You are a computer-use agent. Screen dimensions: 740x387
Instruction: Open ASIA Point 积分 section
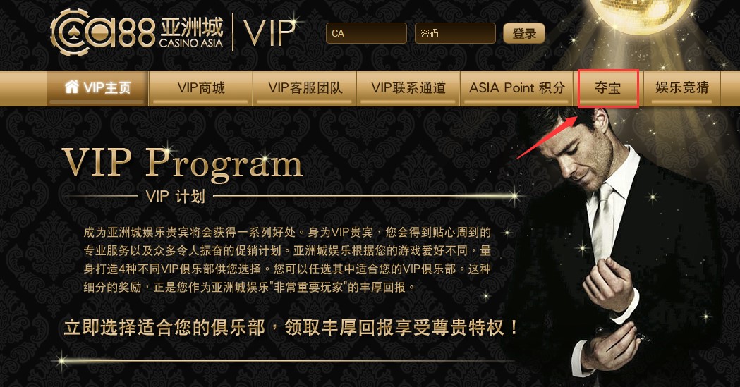coord(517,88)
